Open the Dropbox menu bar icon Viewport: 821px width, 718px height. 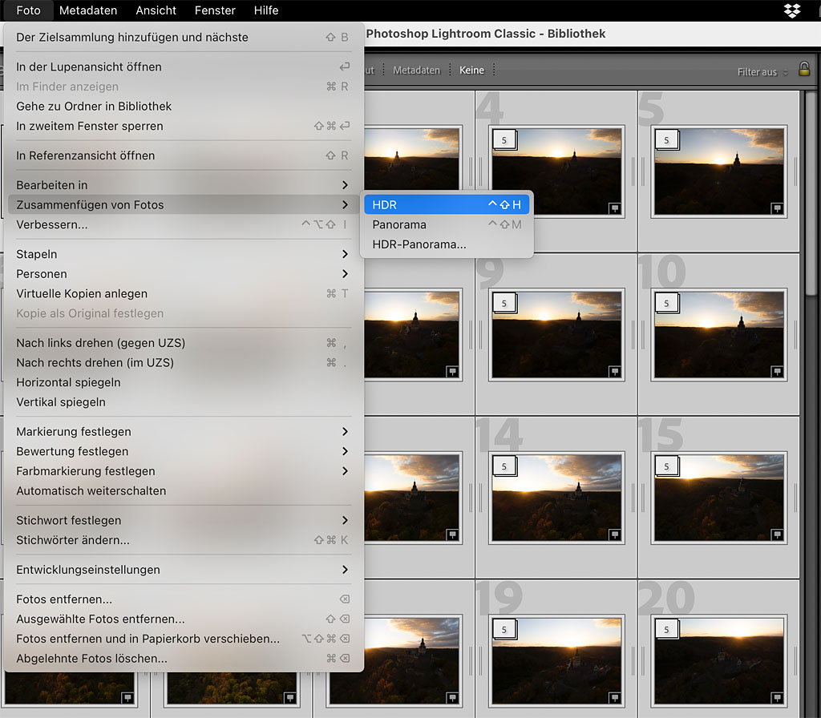[x=791, y=10]
